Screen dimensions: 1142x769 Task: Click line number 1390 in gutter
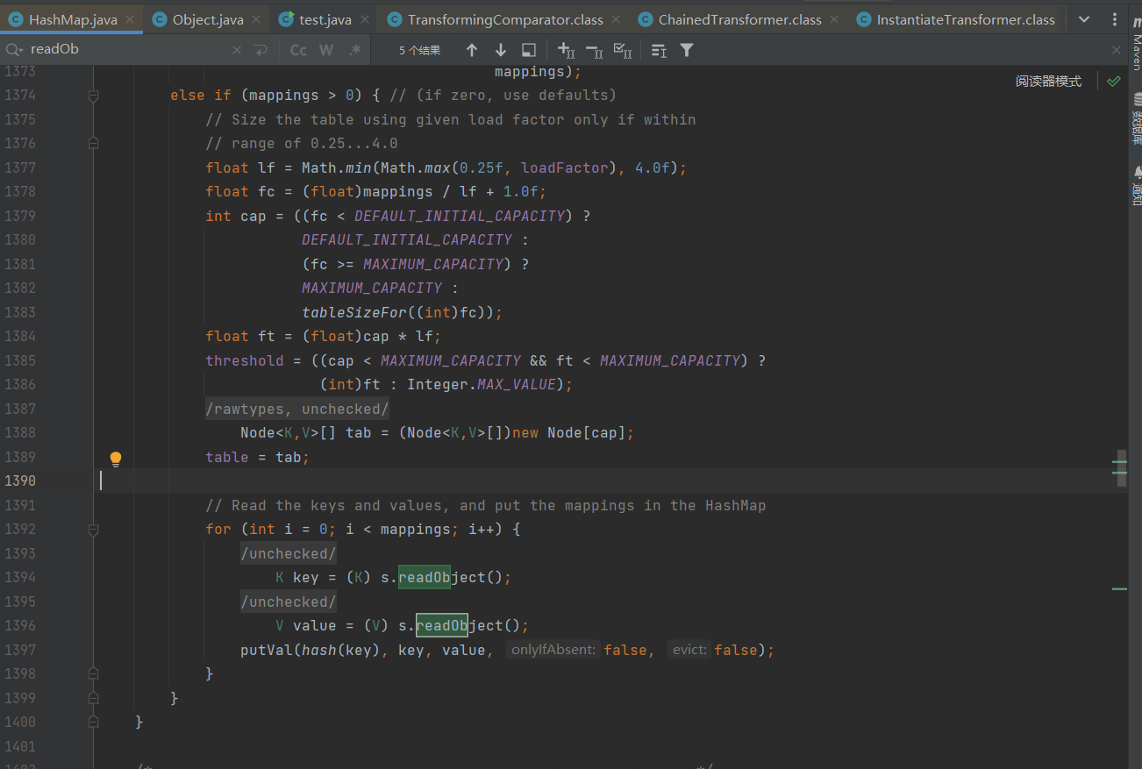20,481
